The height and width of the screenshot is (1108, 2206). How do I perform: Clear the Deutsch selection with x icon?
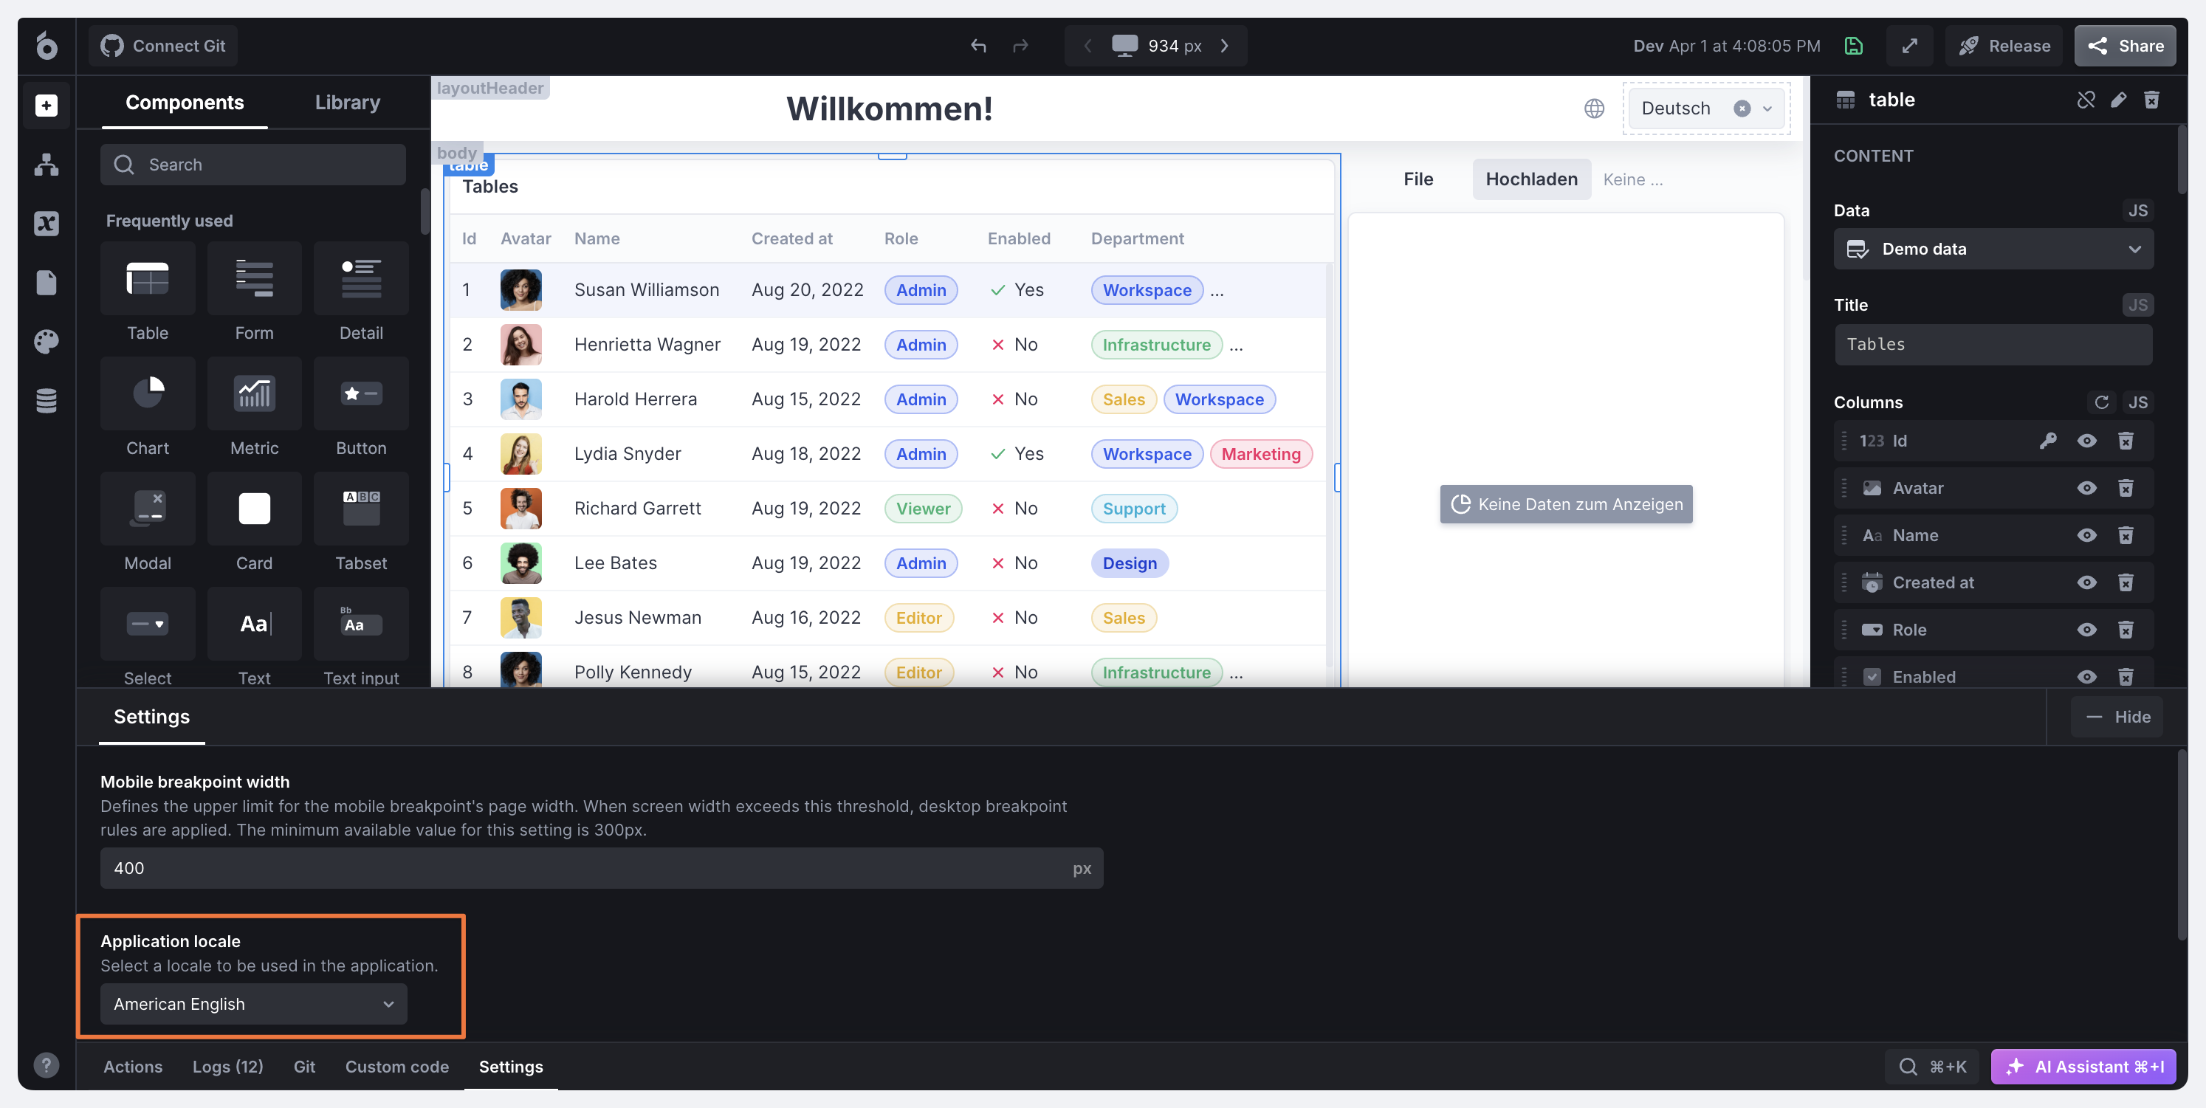point(1741,109)
